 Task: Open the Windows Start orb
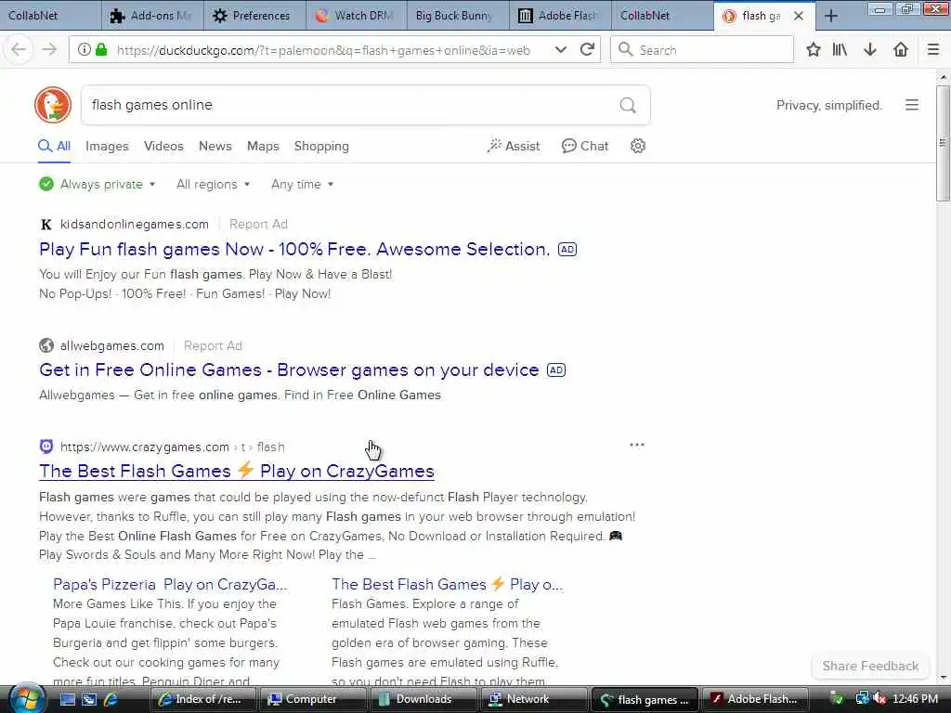click(26, 698)
